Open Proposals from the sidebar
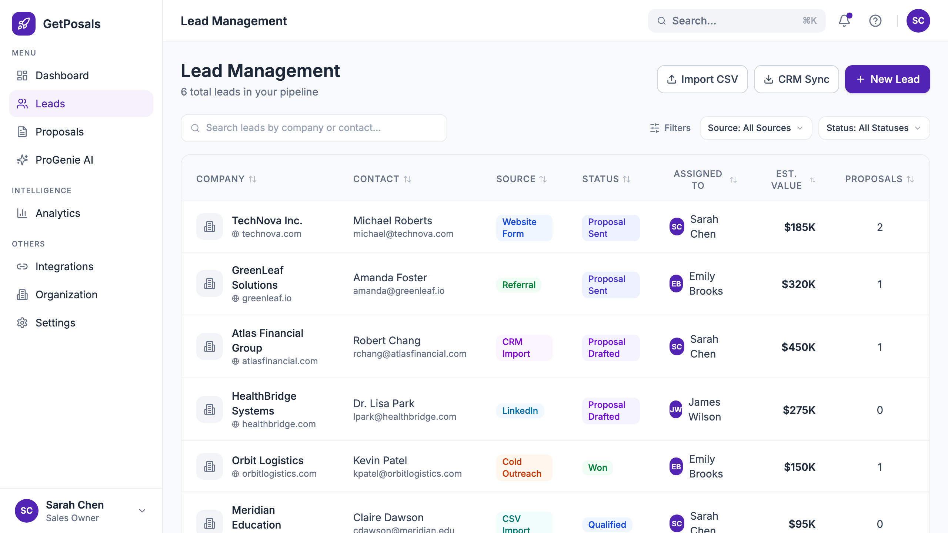Viewport: 948px width, 533px height. tap(81, 132)
